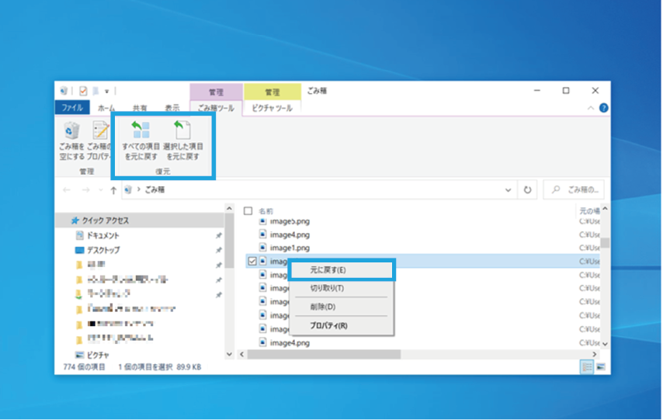Sort by 元の場所 column header
Image resolution: width=663 pixels, height=420 pixels.
[x=589, y=210]
